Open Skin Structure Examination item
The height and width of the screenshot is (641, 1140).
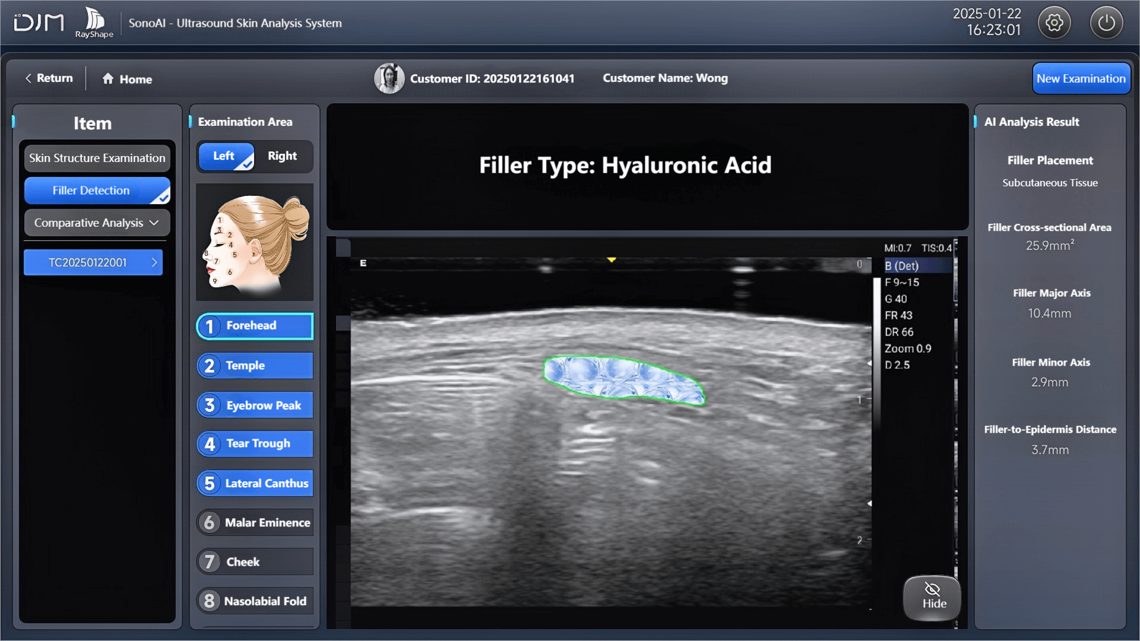coord(97,158)
